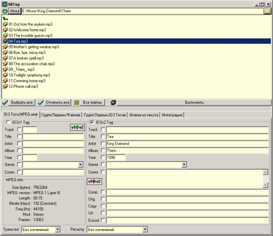This screenshot has width=273, height=236.
Task: Click the ID3v2 Comment text area
Action: tap(185, 179)
